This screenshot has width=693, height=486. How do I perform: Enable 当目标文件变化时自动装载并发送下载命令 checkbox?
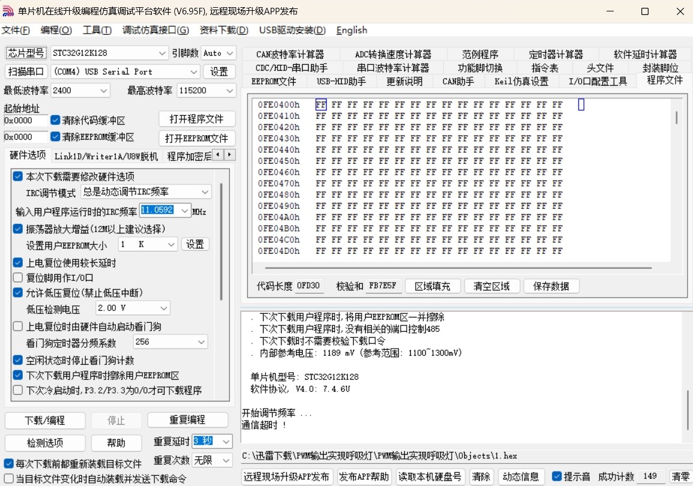click(x=8, y=478)
